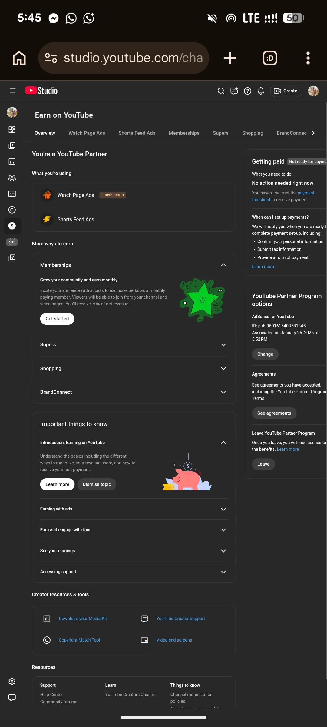Click the Finish setup badge
This screenshot has width=327, height=727.
113,195
